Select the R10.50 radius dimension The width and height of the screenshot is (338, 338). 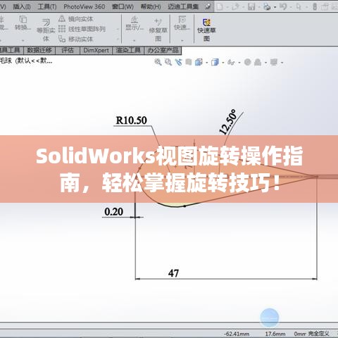(132, 120)
